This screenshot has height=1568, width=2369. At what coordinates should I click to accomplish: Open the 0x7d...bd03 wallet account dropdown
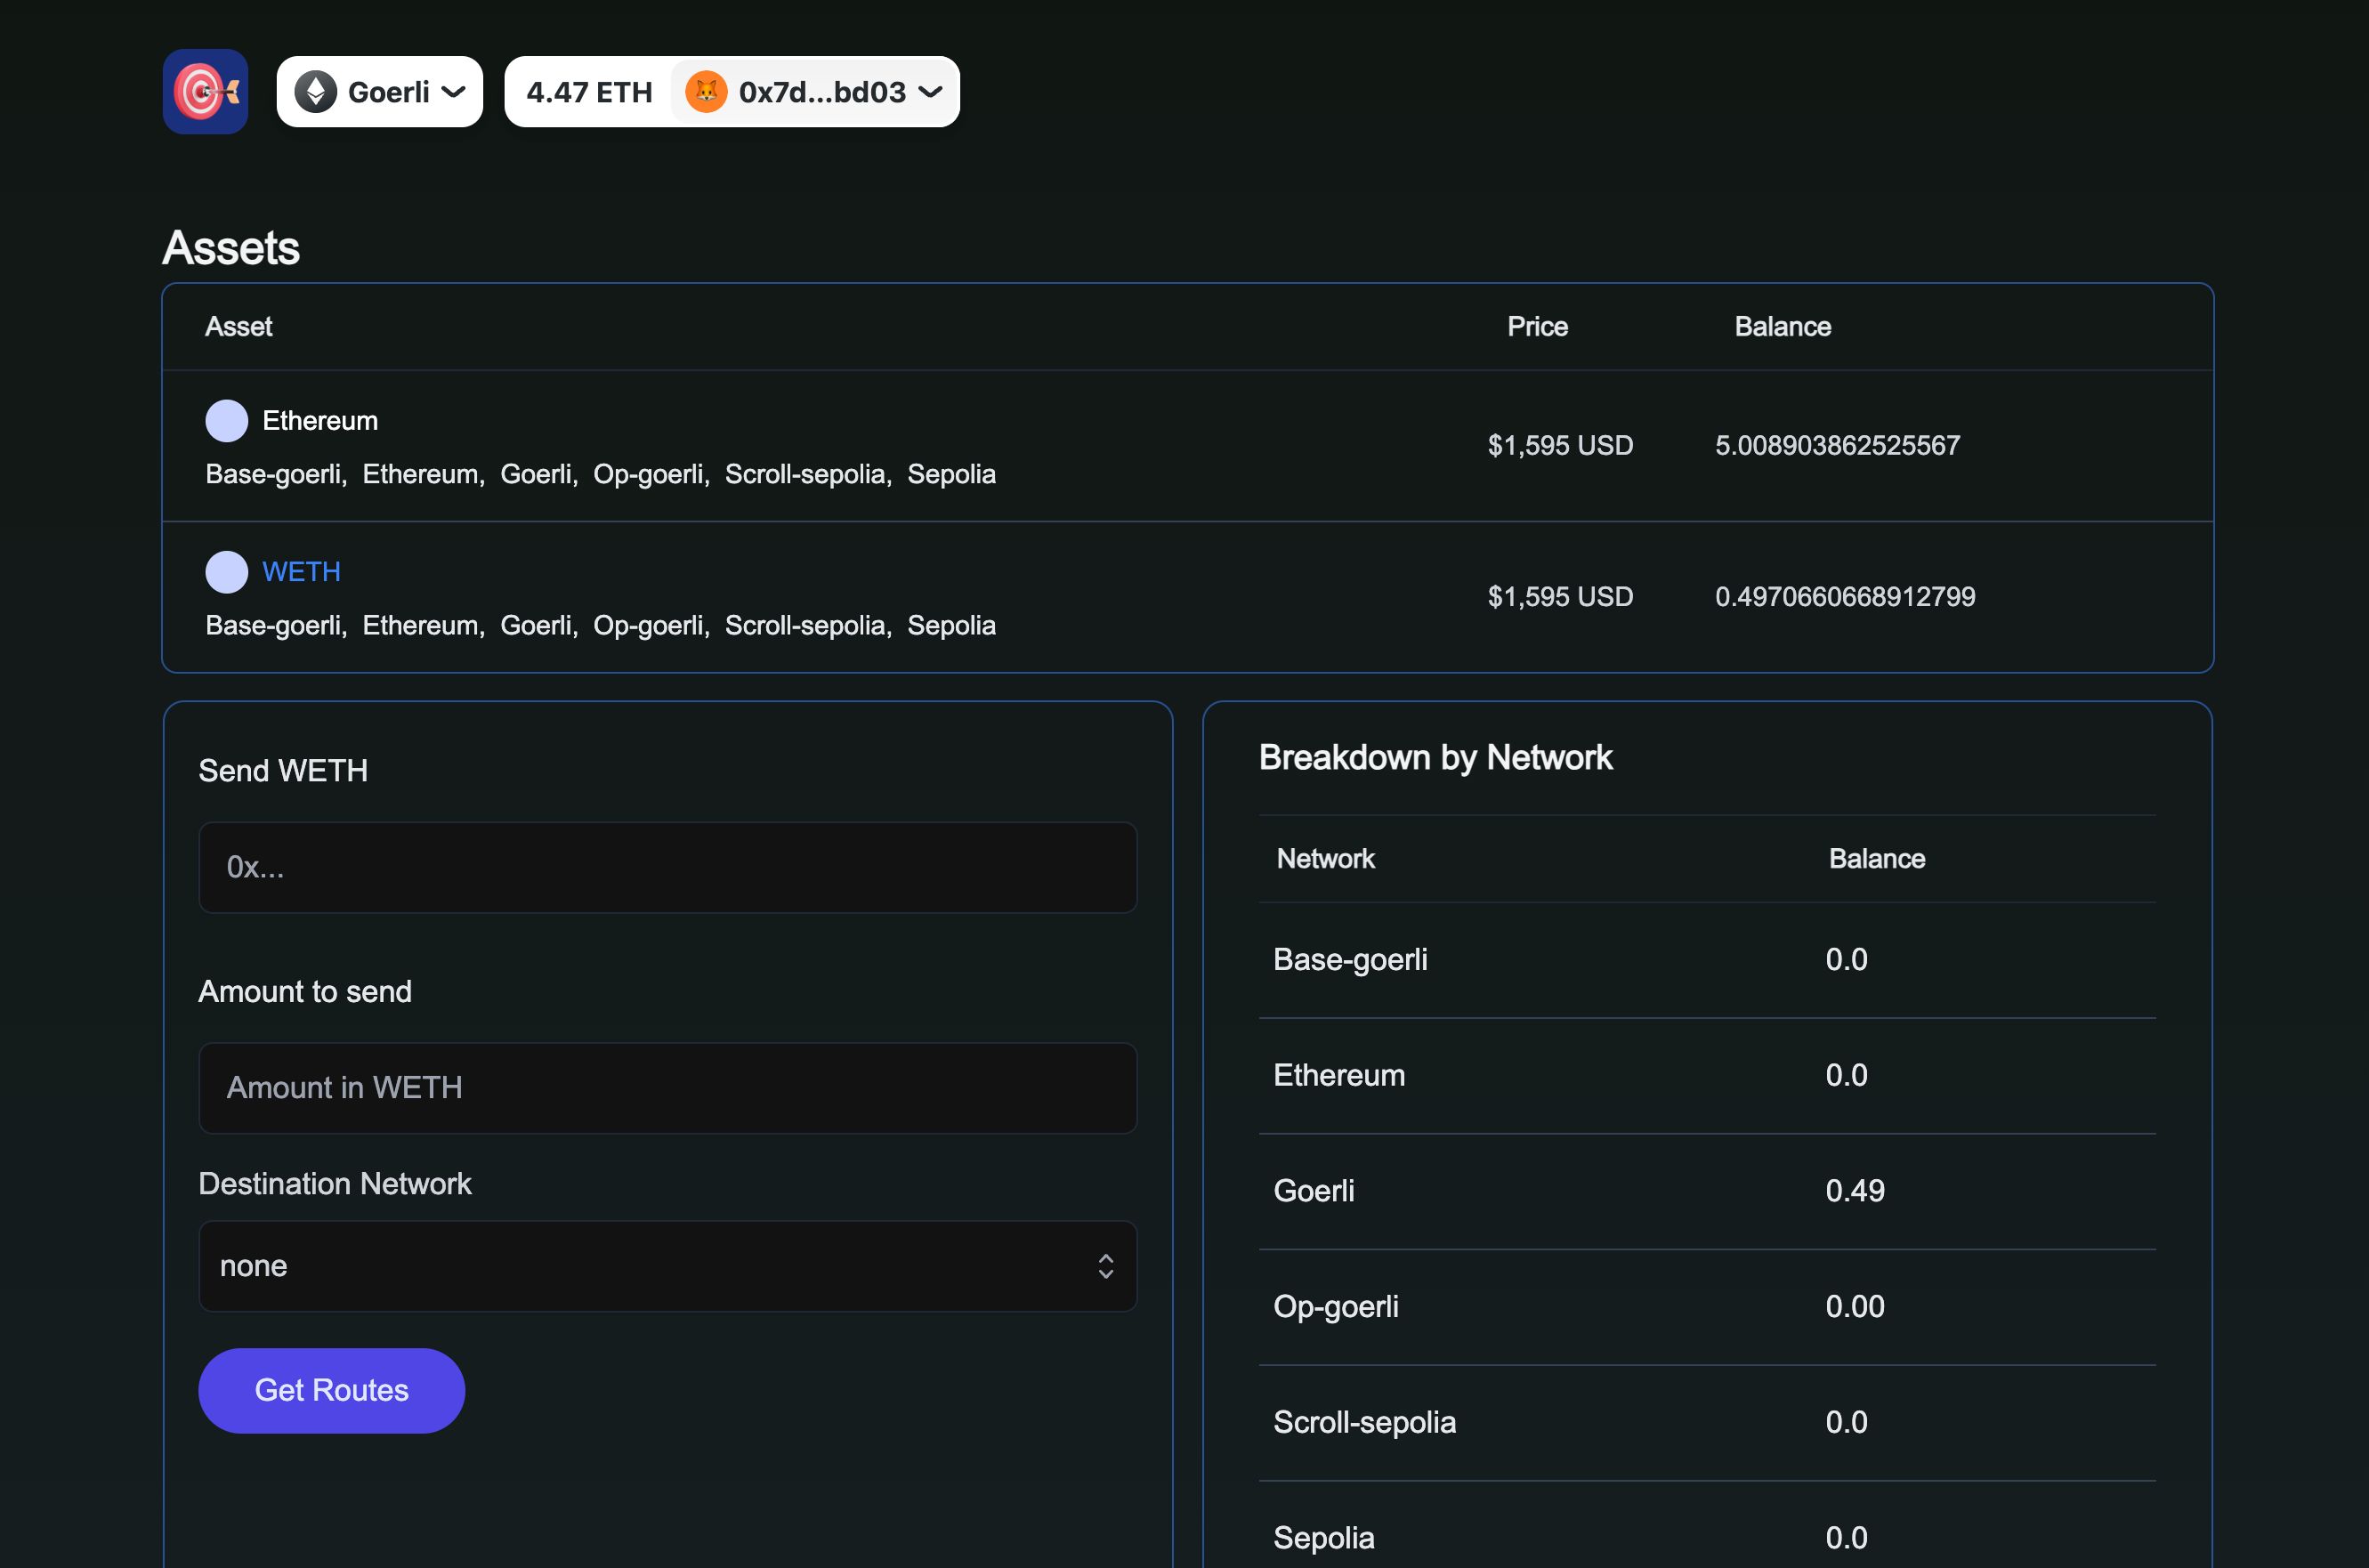(815, 92)
